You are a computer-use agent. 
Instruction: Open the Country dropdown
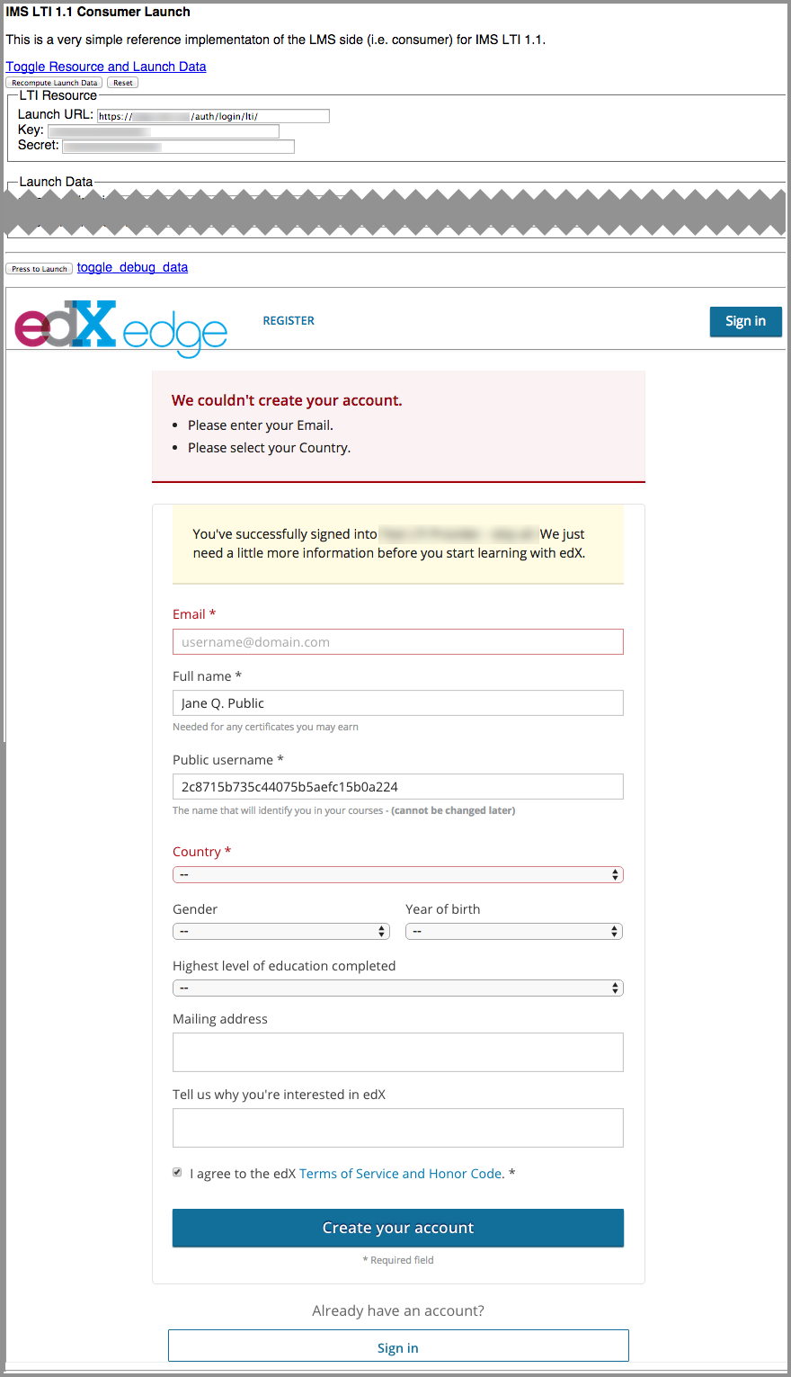click(x=397, y=873)
